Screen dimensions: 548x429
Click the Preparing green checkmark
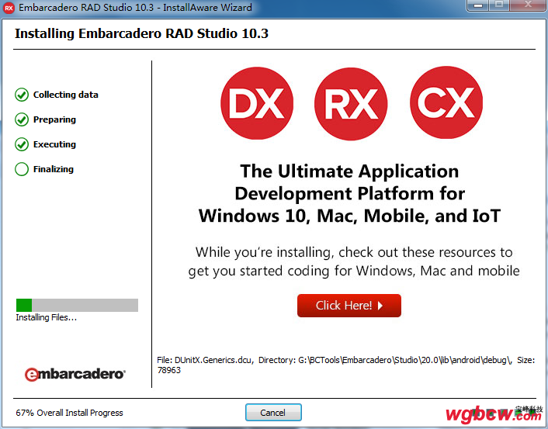[x=22, y=119]
